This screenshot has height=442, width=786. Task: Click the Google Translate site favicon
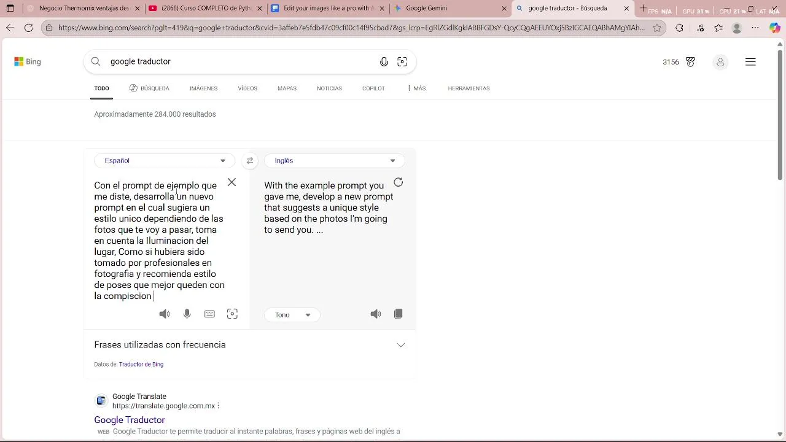tap(101, 401)
